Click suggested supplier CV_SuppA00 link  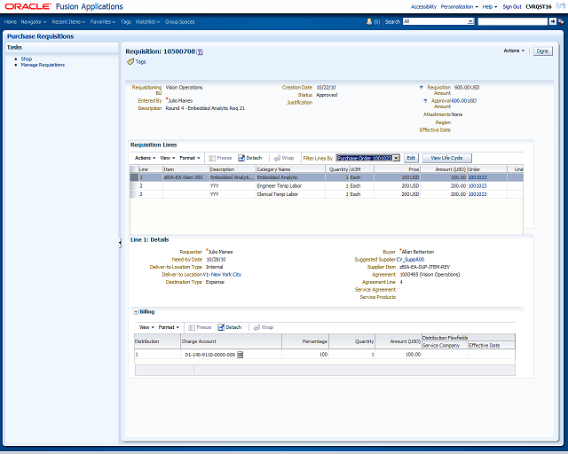[410, 260]
